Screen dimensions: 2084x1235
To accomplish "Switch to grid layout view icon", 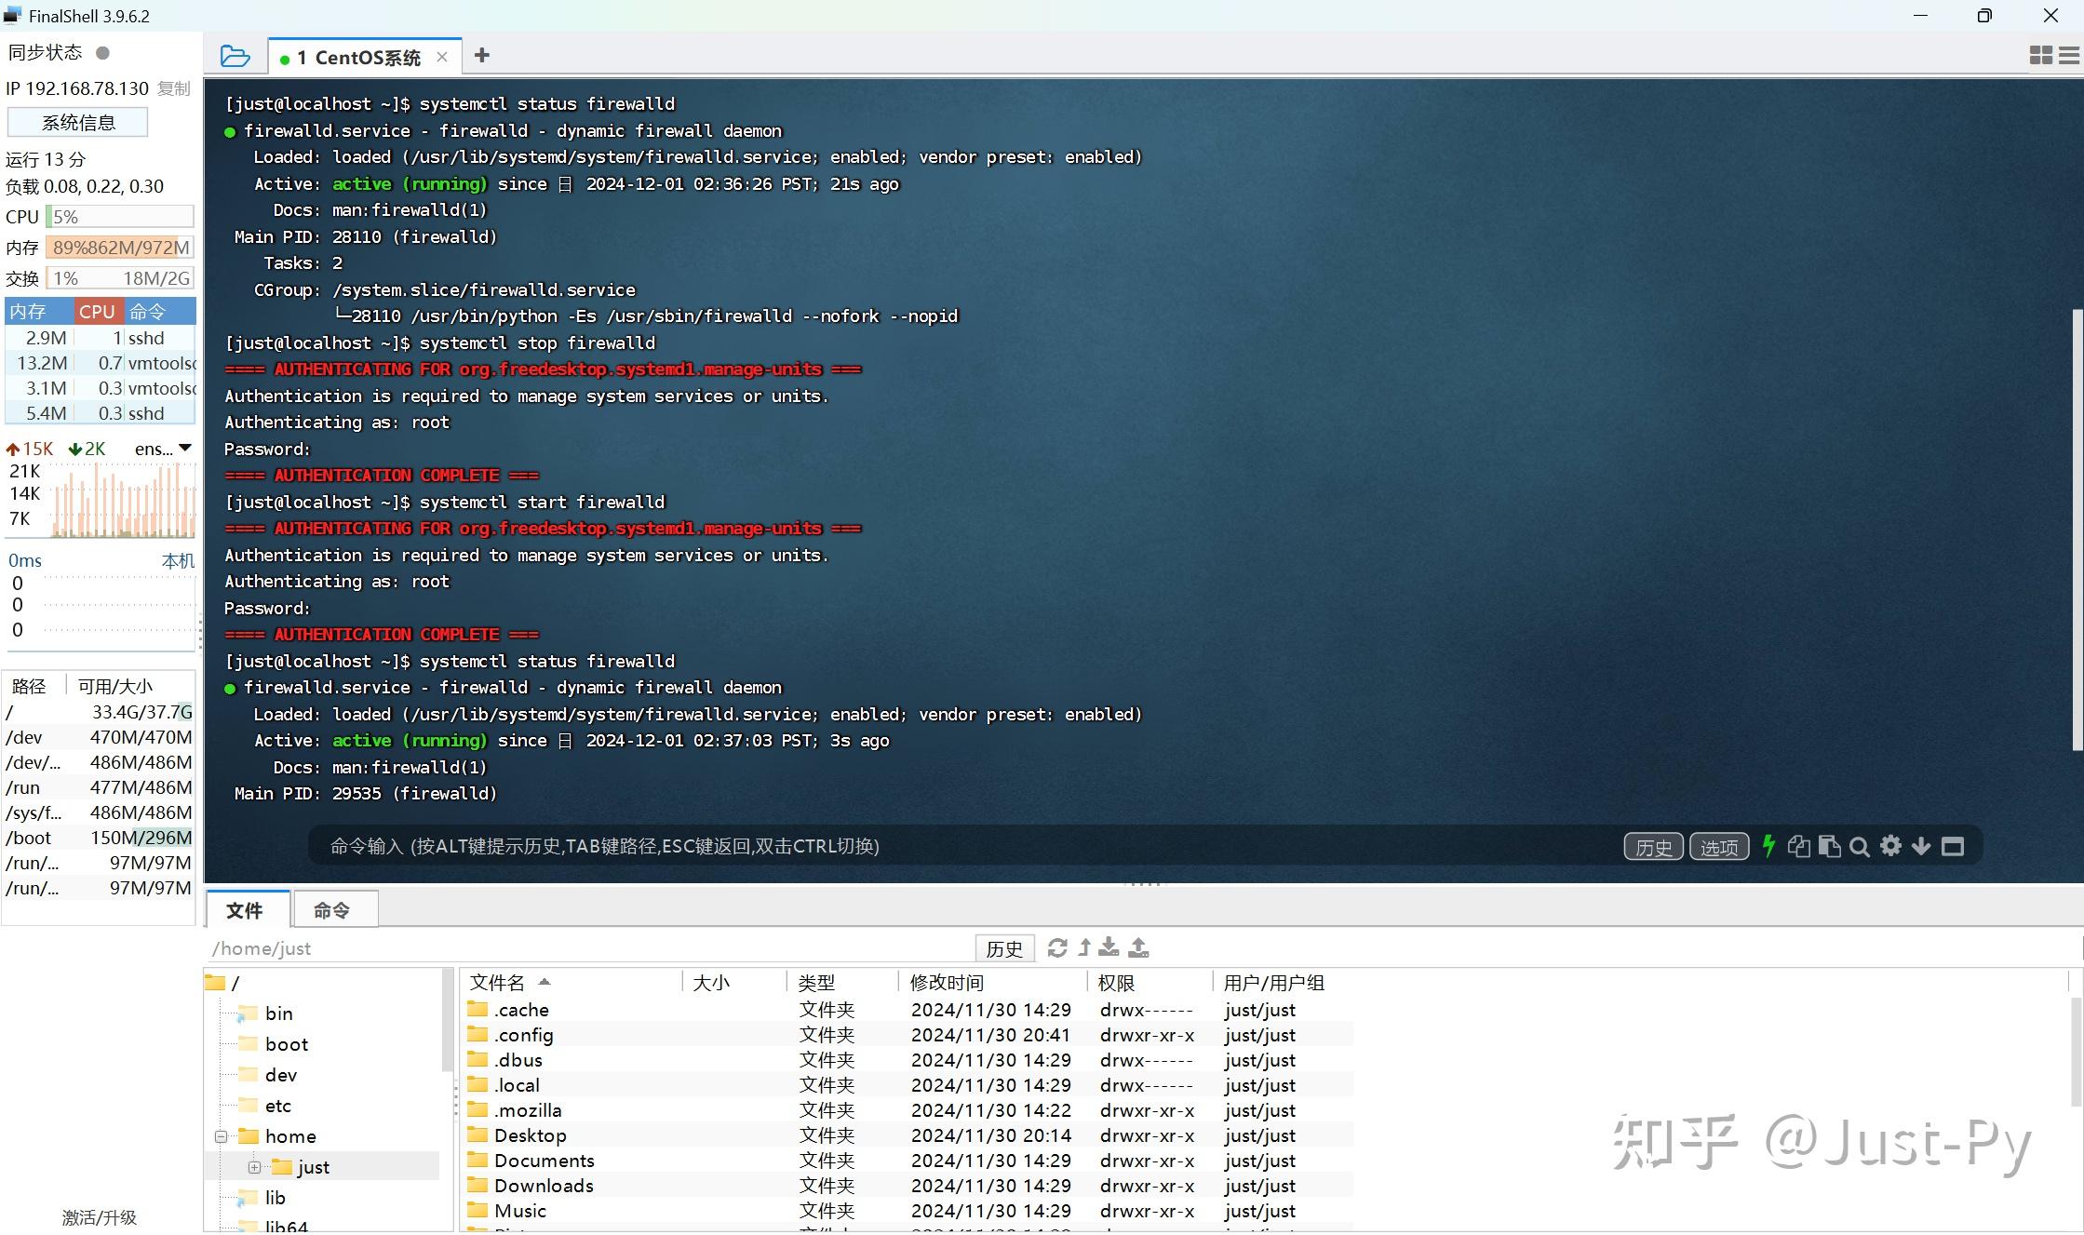I will (2040, 56).
